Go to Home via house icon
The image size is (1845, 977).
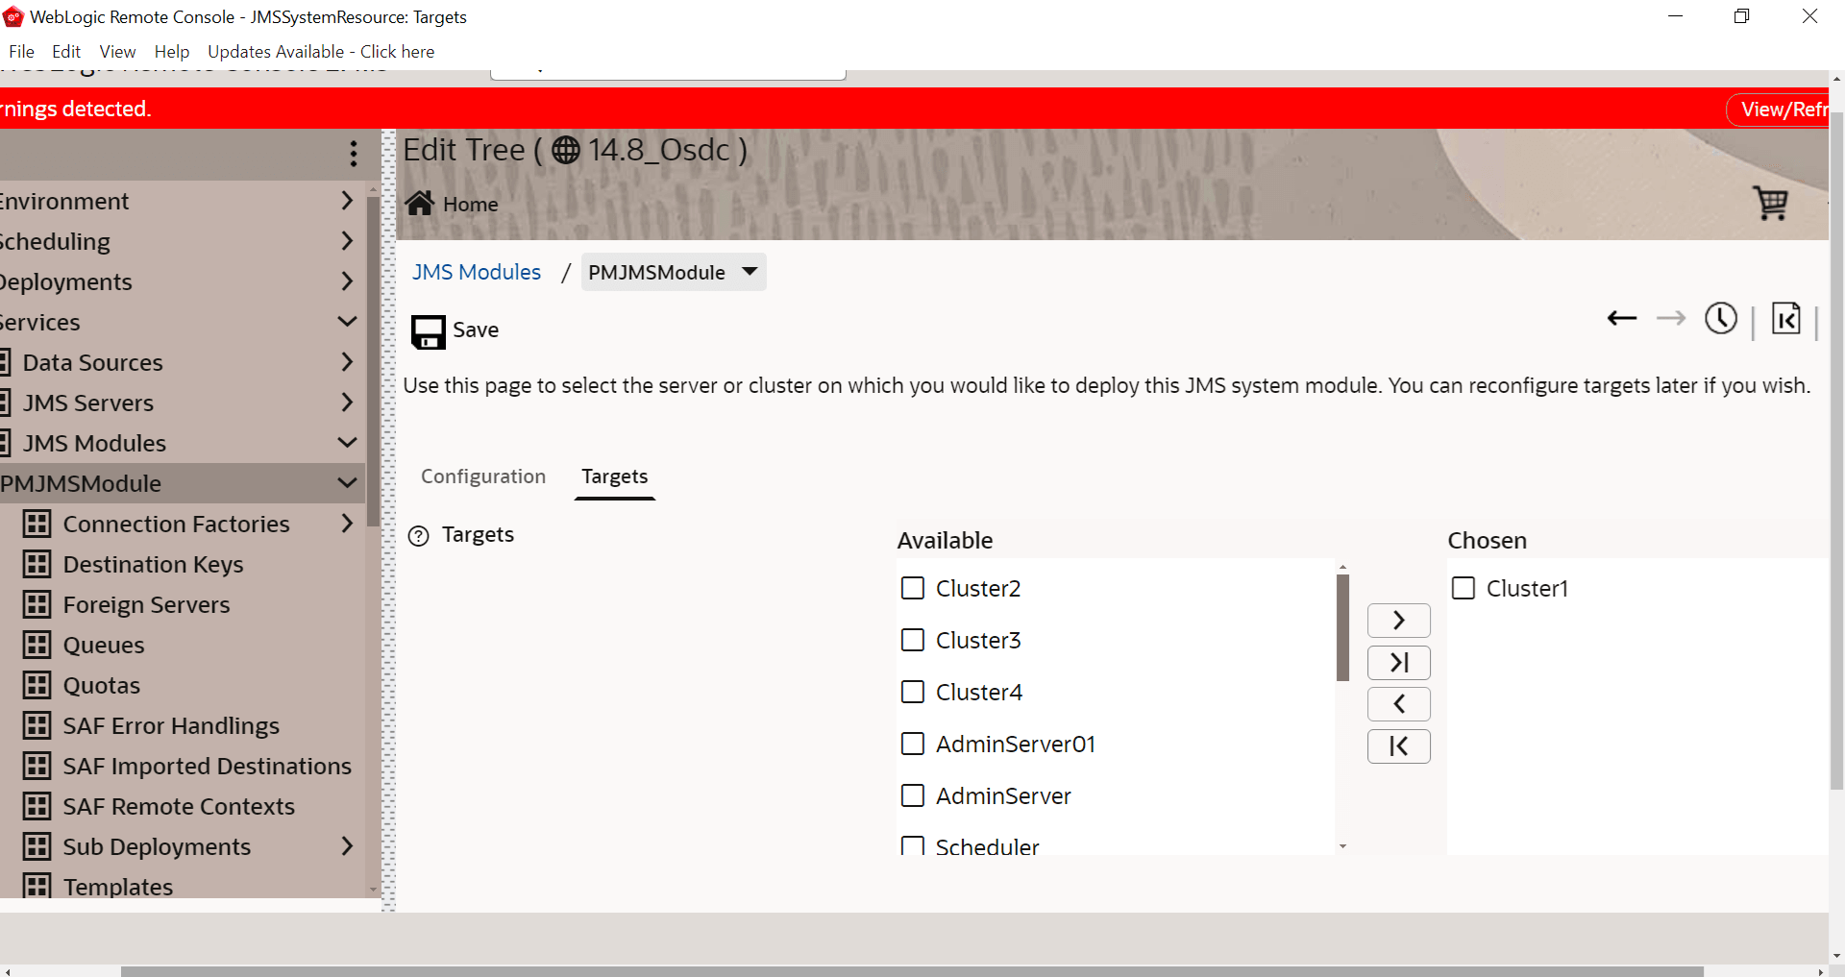[x=420, y=204]
